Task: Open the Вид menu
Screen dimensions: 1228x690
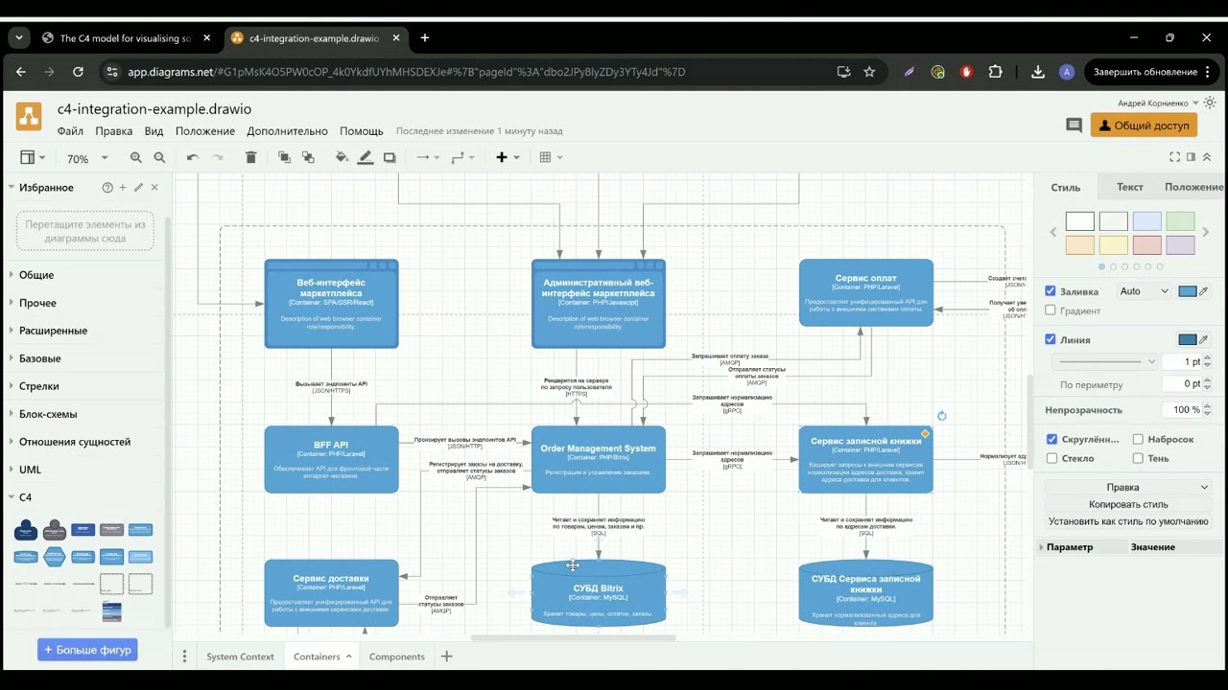Action: (153, 131)
